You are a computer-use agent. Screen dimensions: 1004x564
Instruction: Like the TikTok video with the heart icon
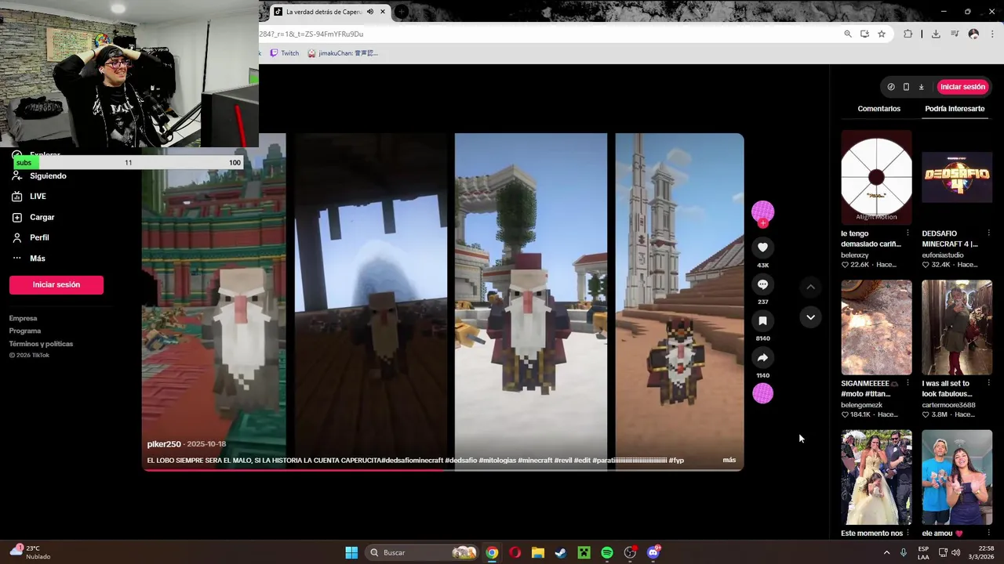pos(762,248)
